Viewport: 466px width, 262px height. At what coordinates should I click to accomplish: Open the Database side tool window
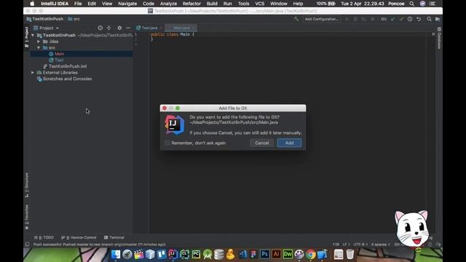(439, 37)
